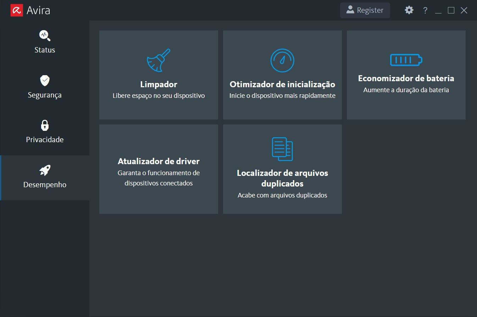Open Economizador de bateria title

(406, 78)
